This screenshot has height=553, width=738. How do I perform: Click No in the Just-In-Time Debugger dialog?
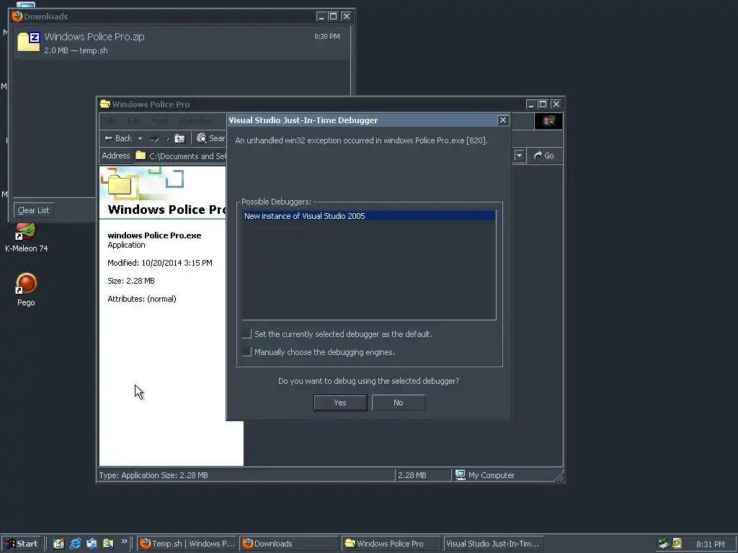(398, 403)
